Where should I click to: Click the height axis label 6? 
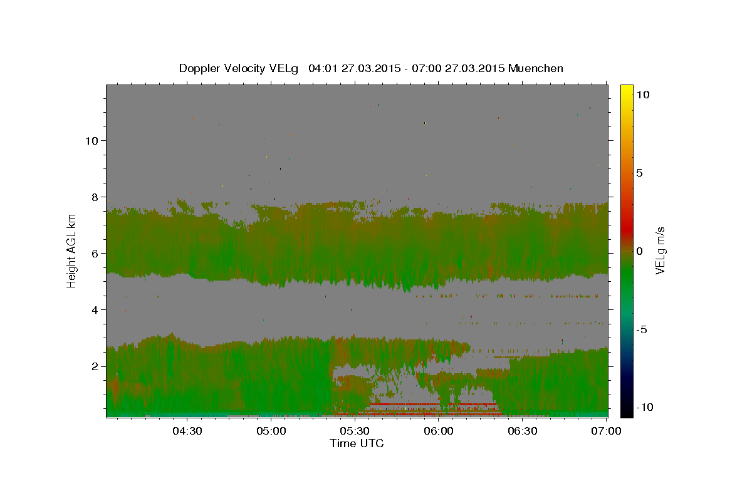(x=96, y=253)
